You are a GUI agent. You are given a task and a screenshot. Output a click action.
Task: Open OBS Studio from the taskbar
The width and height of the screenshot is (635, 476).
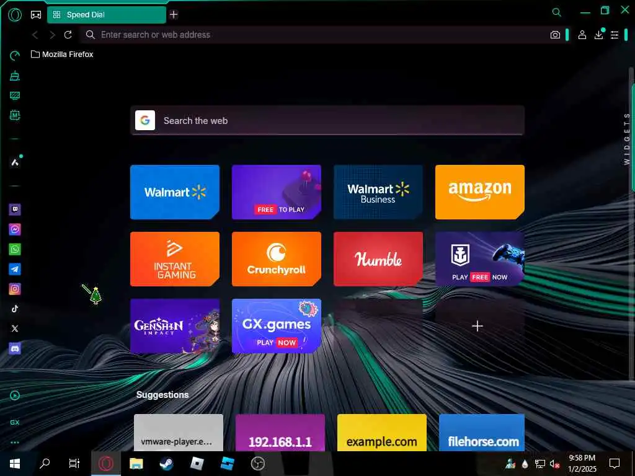[257, 464]
